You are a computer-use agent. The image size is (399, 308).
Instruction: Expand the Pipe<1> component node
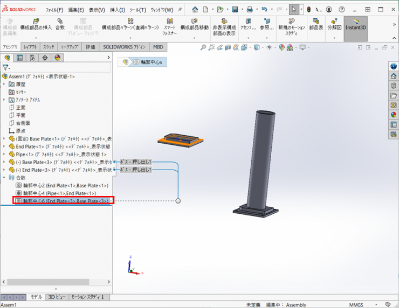click(4, 154)
